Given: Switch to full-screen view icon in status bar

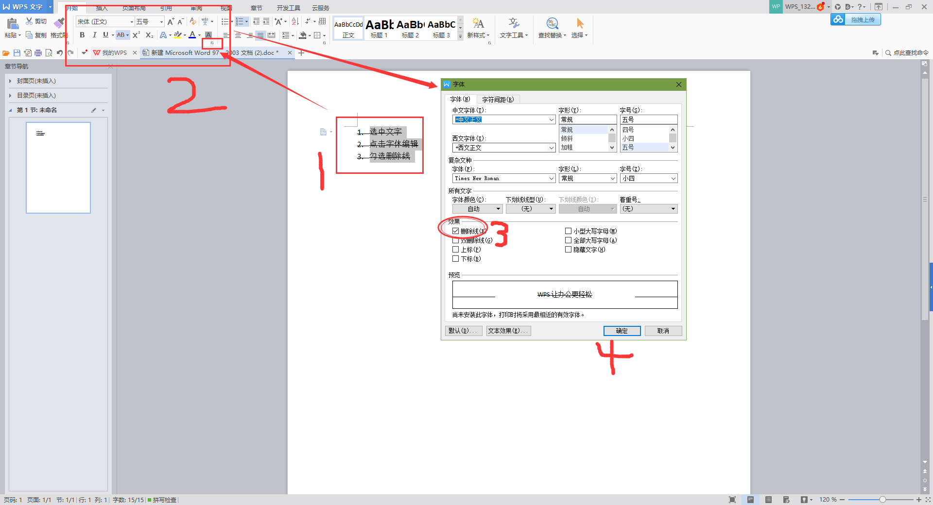Looking at the screenshot, I should tap(732, 499).
